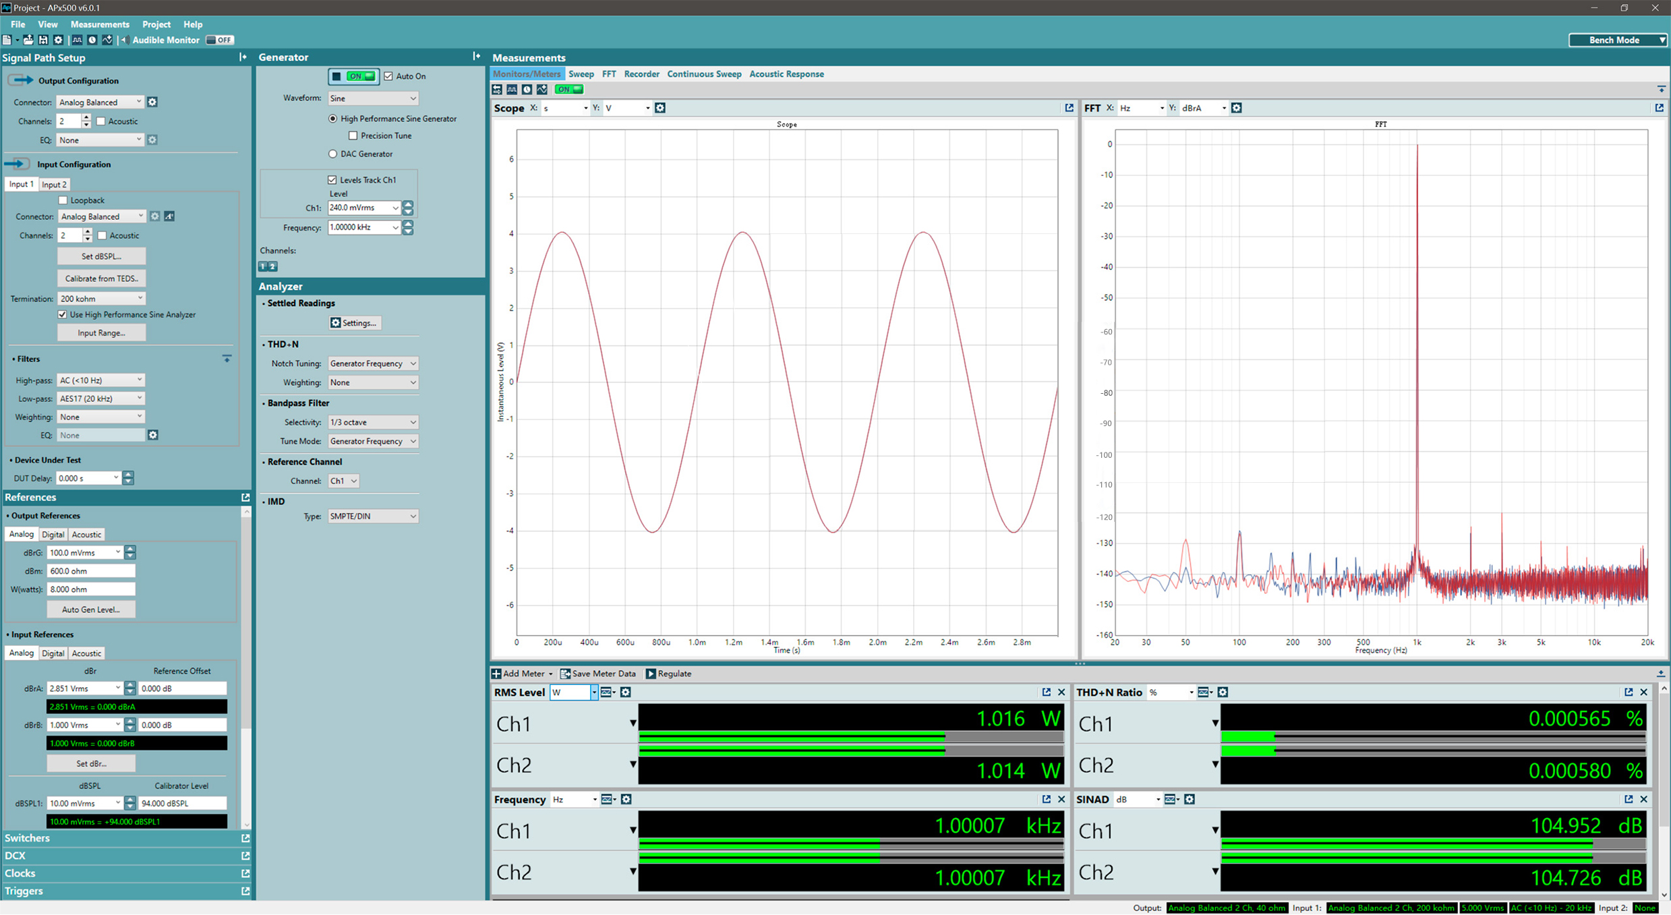Click Save Meter Data button

pos(598,674)
